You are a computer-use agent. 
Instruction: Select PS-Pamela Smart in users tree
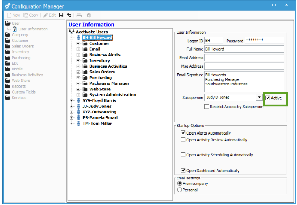coord(100,117)
